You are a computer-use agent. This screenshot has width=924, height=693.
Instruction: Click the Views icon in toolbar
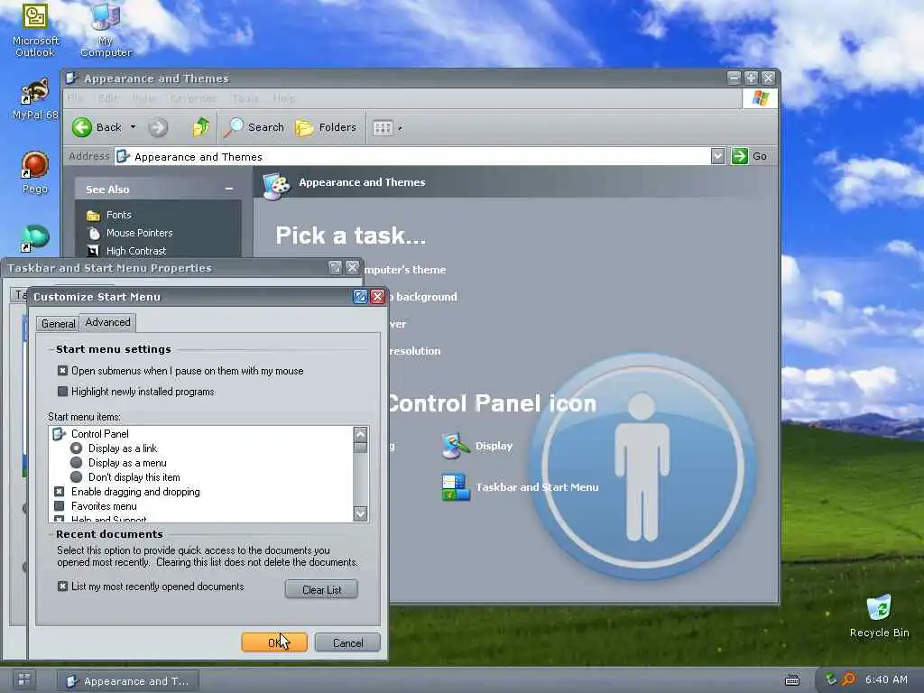point(383,128)
